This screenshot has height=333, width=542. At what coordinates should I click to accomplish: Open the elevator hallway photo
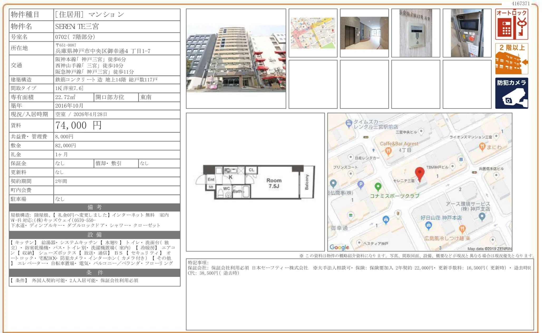(365, 32)
